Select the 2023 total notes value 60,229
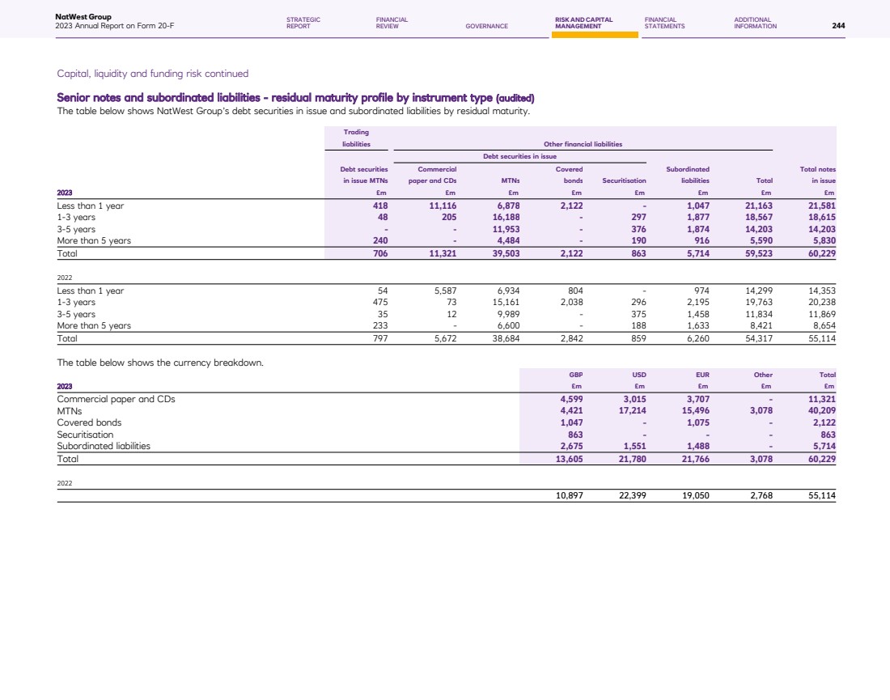890x700 pixels. coord(820,253)
